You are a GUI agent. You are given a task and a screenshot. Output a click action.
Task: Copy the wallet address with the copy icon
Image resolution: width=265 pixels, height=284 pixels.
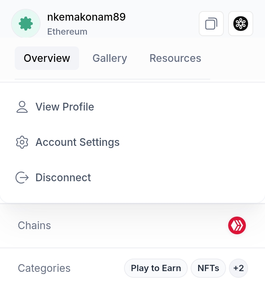click(211, 24)
